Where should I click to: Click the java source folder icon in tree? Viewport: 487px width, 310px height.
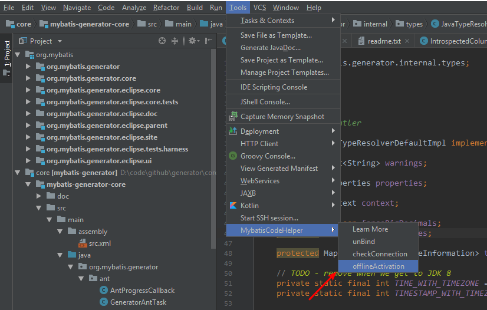pyautogui.click(x=72, y=255)
